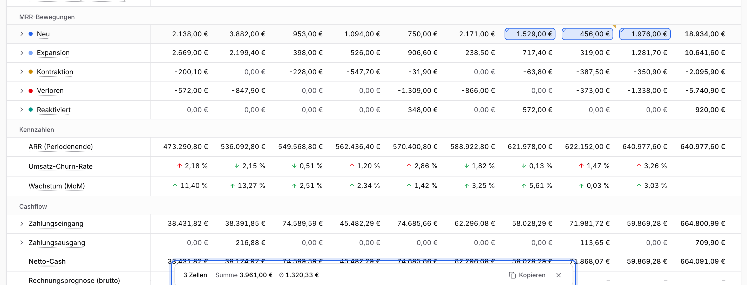Viewport: 747px width, 285px height.
Task: Open the Kontraktion metric label
Action: (x=55, y=72)
